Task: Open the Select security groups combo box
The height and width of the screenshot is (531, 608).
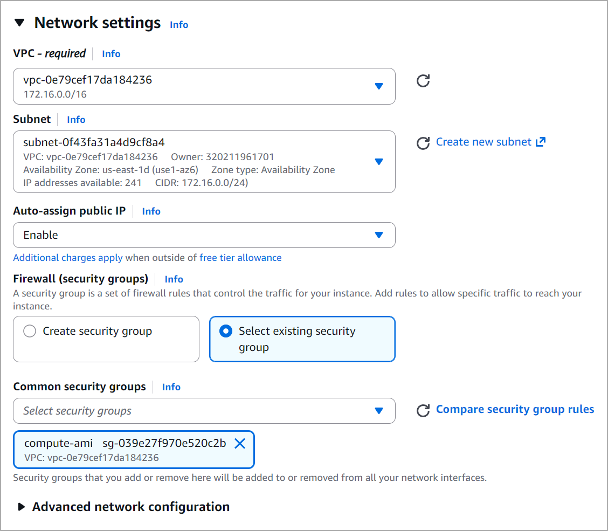Action: (204, 411)
